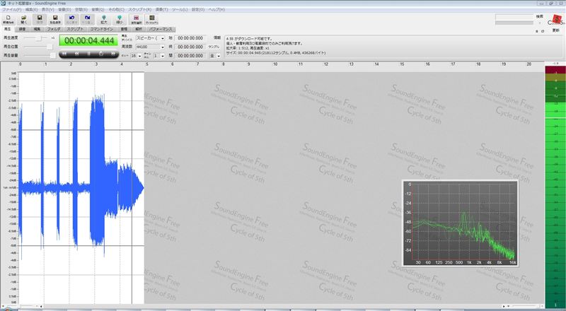
Task: Click the サンプル unit label
Action: click(214, 47)
